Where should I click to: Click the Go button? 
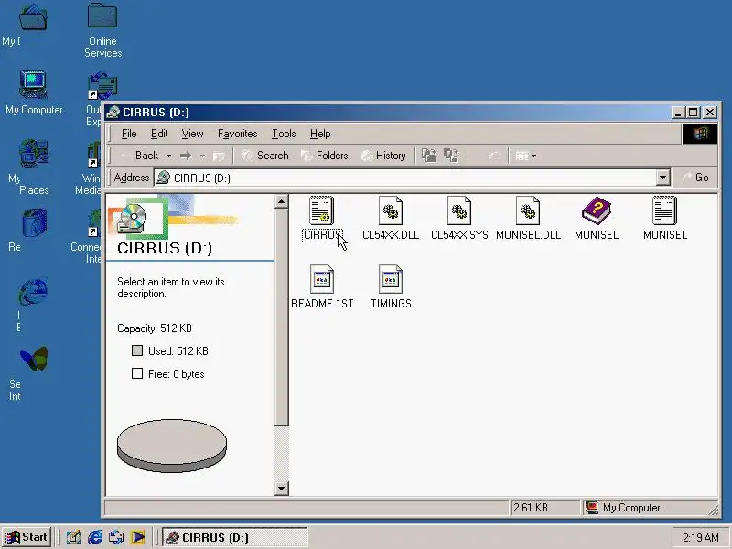pyautogui.click(x=695, y=178)
